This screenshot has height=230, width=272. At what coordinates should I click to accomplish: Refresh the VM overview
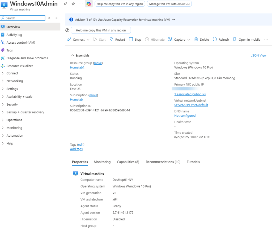click(x=221, y=40)
